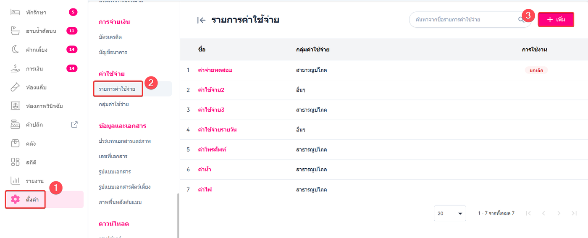Click the search magnifier icon
The height and width of the screenshot is (238, 588).
[521, 20]
